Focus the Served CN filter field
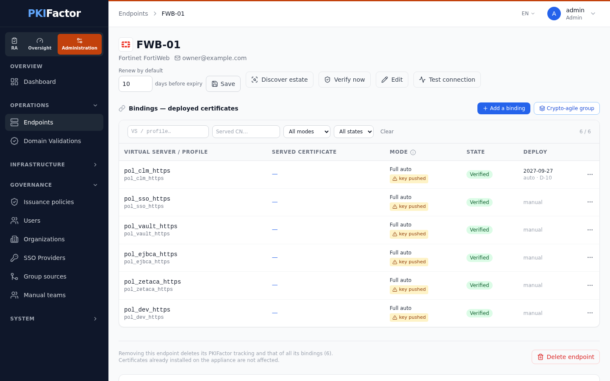610x381 pixels. point(246,132)
